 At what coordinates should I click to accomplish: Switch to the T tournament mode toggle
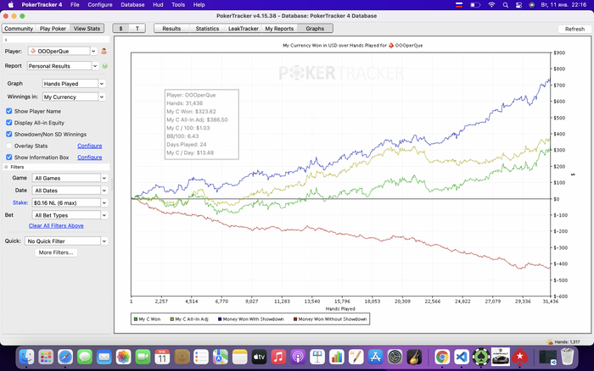pyautogui.click(x=137, y=28)
